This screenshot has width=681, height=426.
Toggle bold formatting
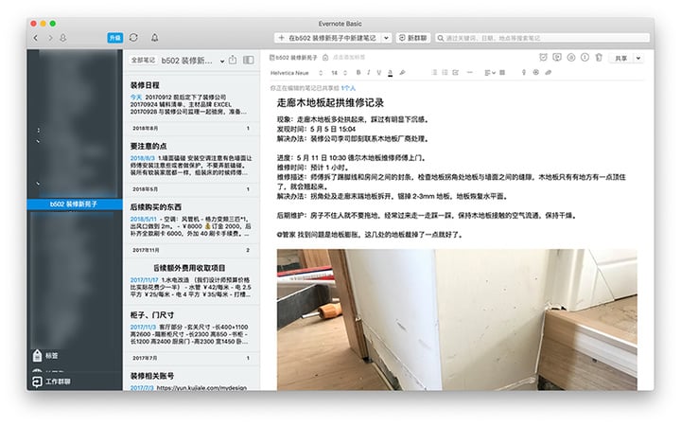[358, 73]
